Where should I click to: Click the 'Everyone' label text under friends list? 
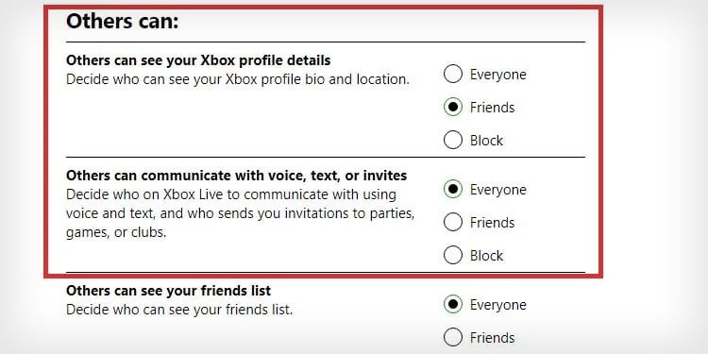tap(498, 305)
